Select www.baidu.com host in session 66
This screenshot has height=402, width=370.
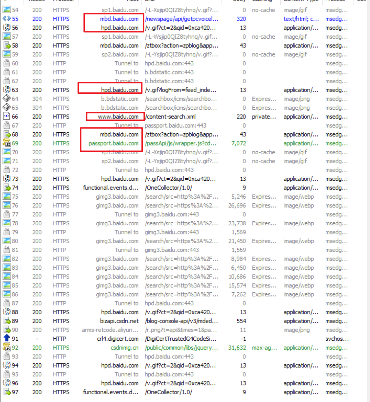point(118,117)
